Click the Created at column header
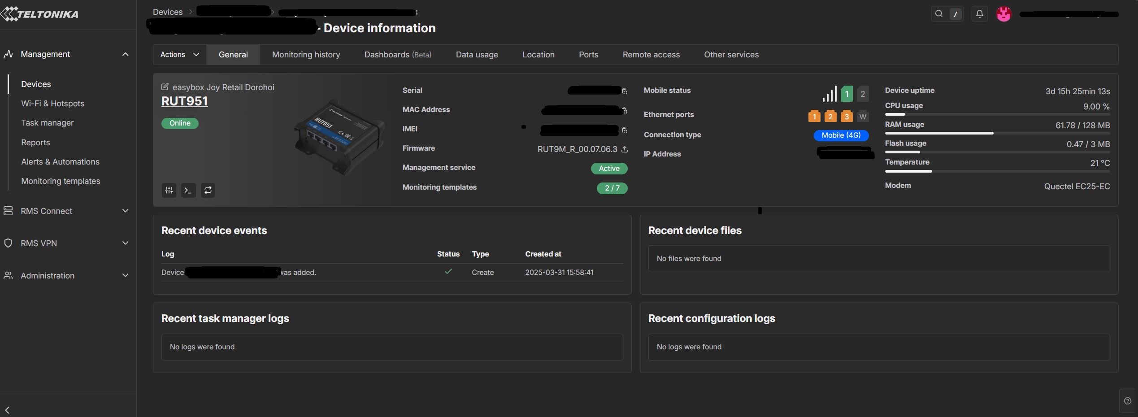The width and height of the screenshot is (1138, 417). tap(543, 254)
